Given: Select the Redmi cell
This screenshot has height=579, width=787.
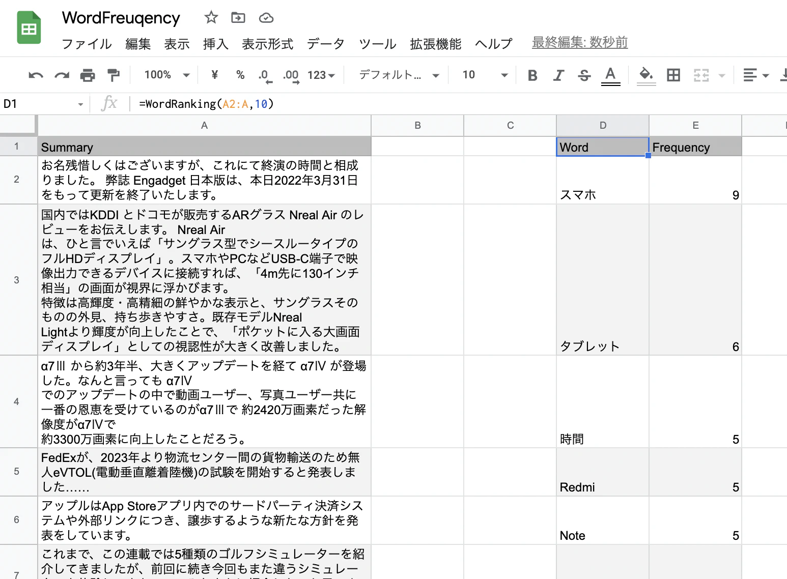Looking at the screenshot, I should (x=603, y=472).
